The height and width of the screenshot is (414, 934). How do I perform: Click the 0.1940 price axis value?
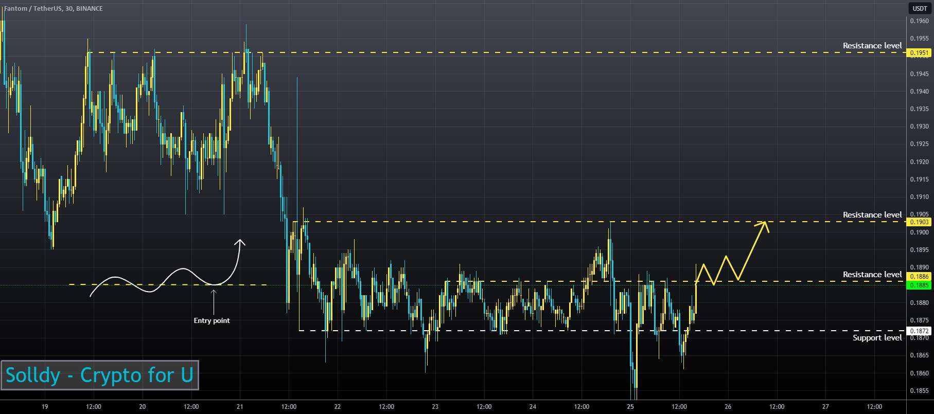[x=919, y=92]
